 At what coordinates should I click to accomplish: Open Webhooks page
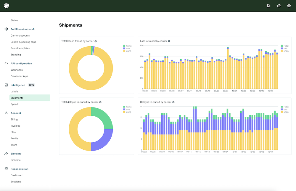click(x=17, y=70)
